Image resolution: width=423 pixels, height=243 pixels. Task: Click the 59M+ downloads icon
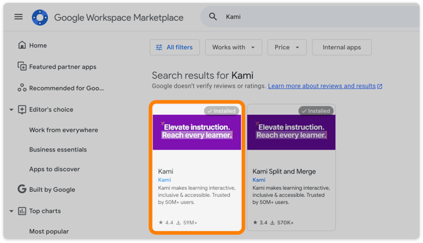178,223
